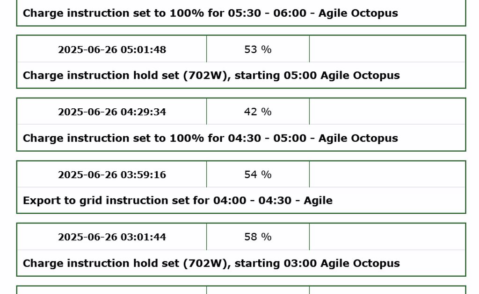Click the cut-off bottom entry's middle cell
479x294 pixels.
pyautogui.click(x=258, y=290)
